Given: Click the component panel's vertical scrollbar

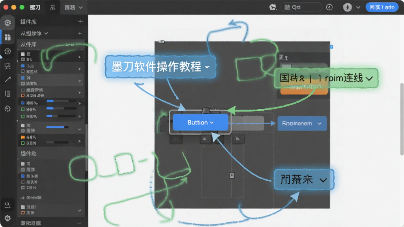Looking at the screenshot, I should [x=86, y=148].
